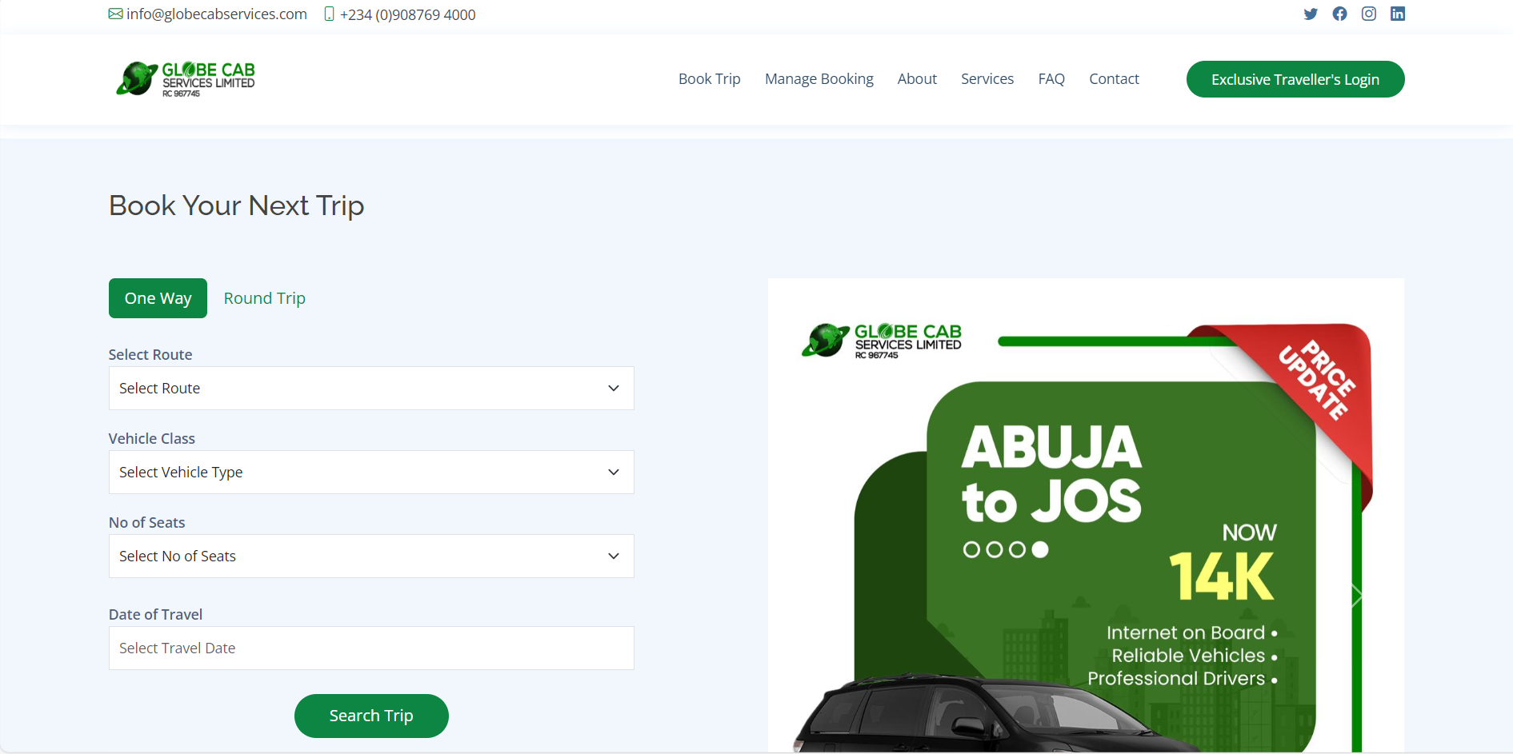Open the Contact menu item
The width and height of the screenshot is (1513, 754).
tap(1114, 79)
